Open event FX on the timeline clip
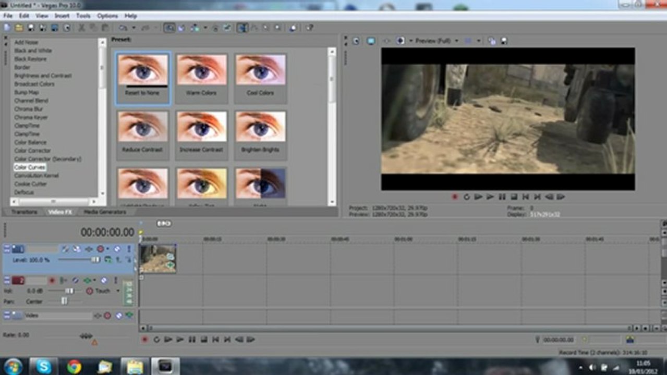 tap(170, 265)
